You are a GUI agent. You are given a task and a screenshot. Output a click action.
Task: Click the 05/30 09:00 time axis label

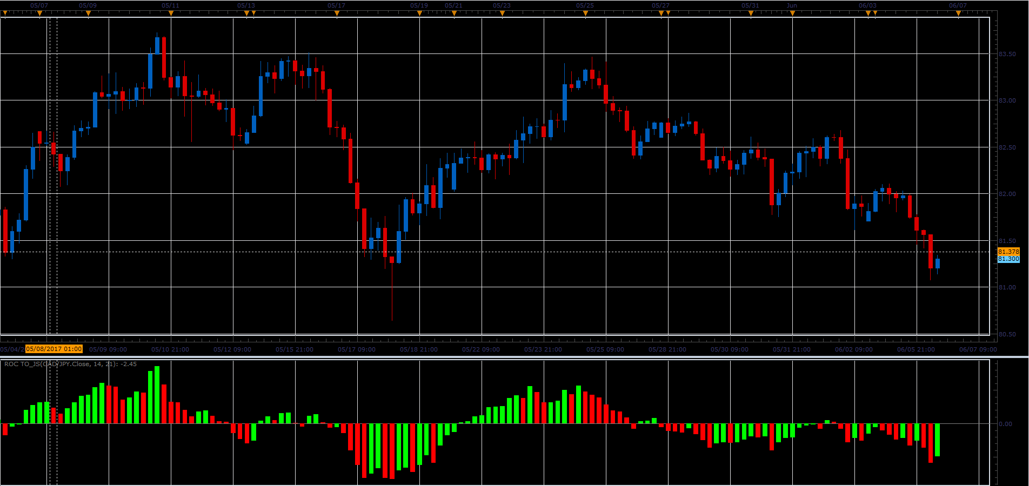tap(730, 349)
